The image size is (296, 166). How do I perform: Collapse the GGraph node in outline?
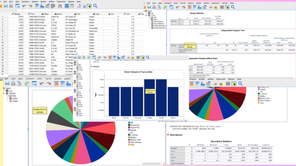click(4, 93)
